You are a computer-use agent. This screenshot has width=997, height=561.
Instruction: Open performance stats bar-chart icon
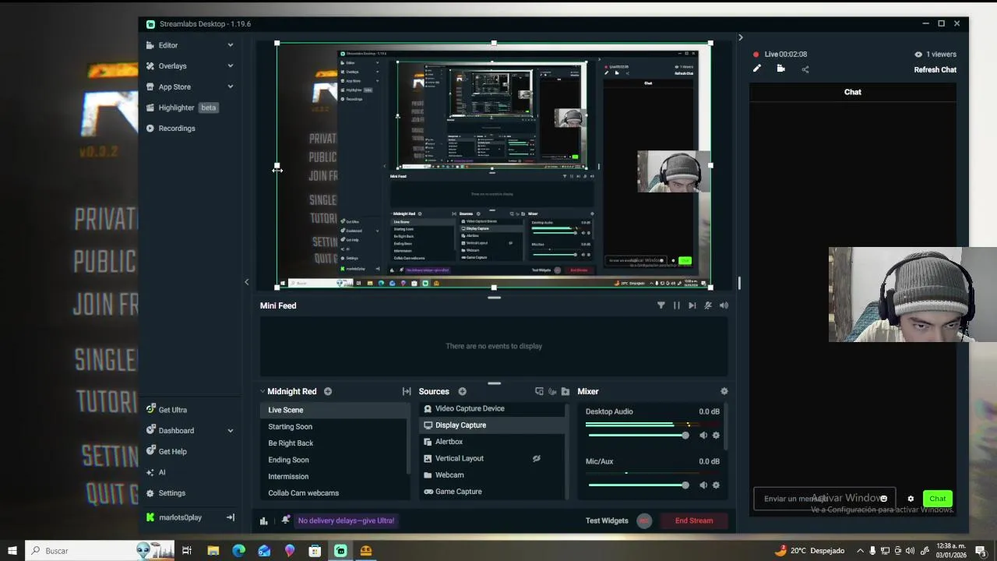[x=264, y=520]
